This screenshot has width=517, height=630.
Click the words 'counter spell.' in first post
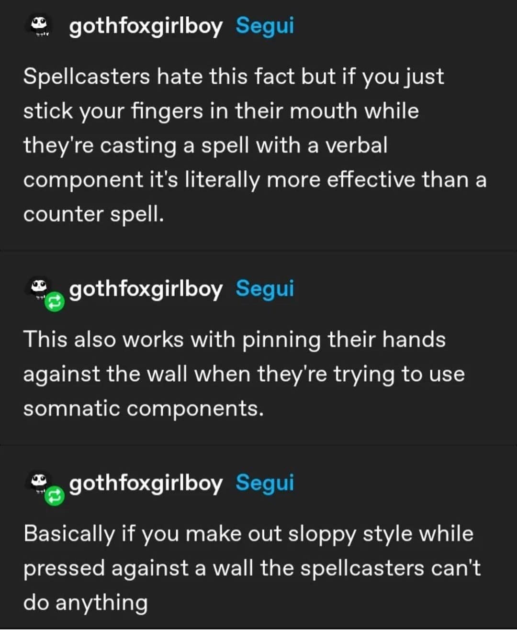93,214
